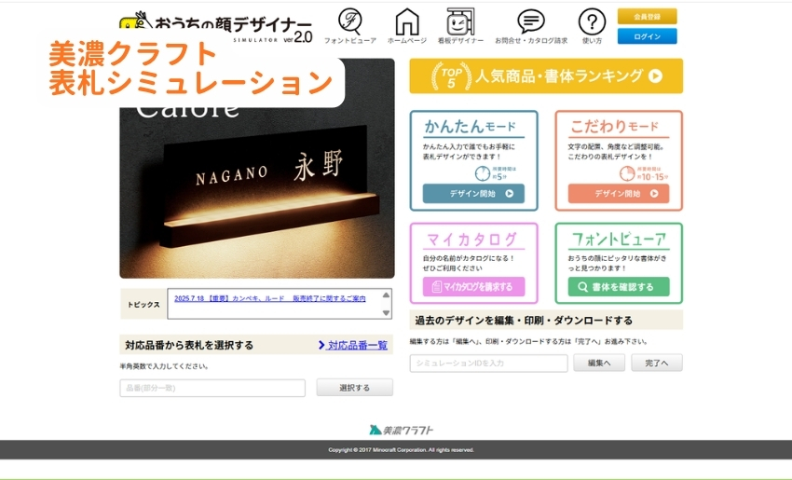Click the blue ログイン button
The width and height of the screenshot is (792, 480).
click(x=647, y=36)
